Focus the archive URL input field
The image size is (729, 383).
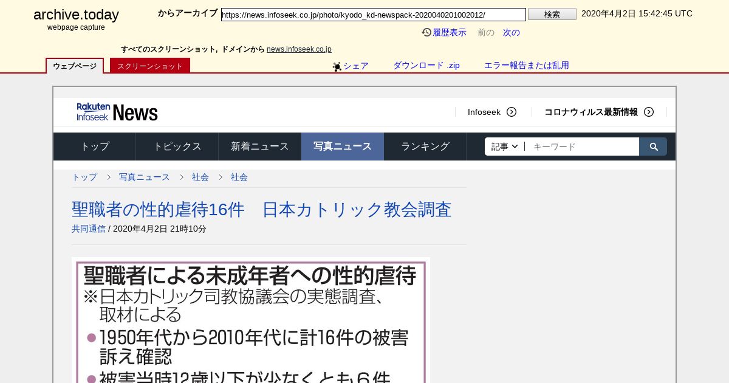[x=374, y=15]
